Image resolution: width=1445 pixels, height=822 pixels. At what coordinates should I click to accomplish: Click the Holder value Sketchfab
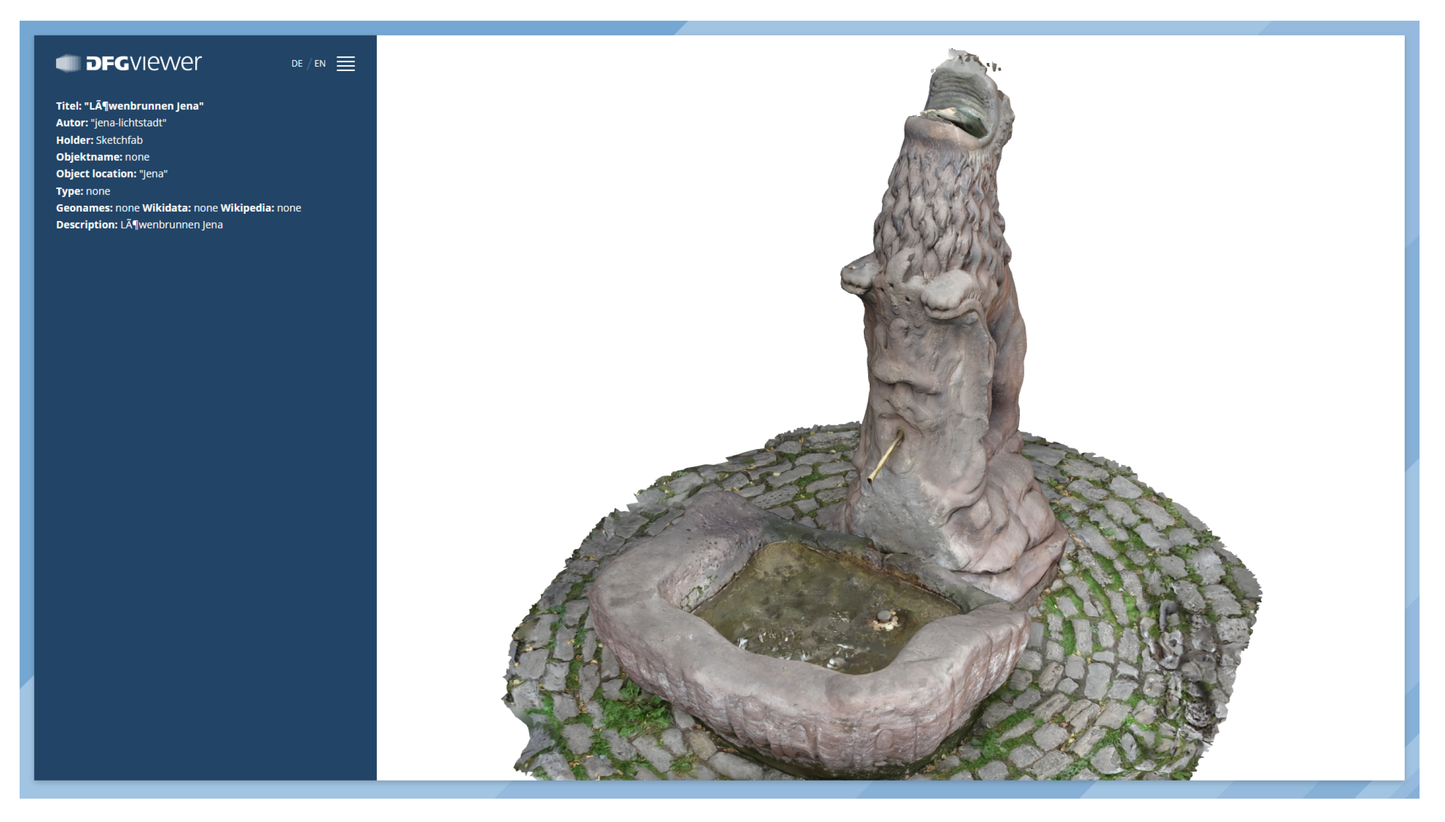(x=119, y=140)
